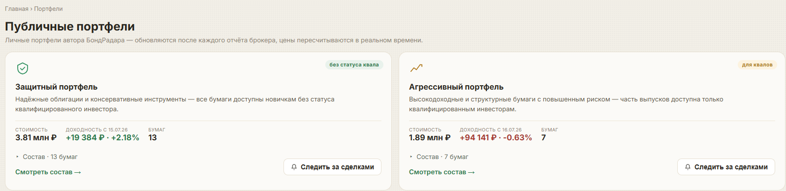Click the Агрессивный портфель description text

(x=566, y=104)
